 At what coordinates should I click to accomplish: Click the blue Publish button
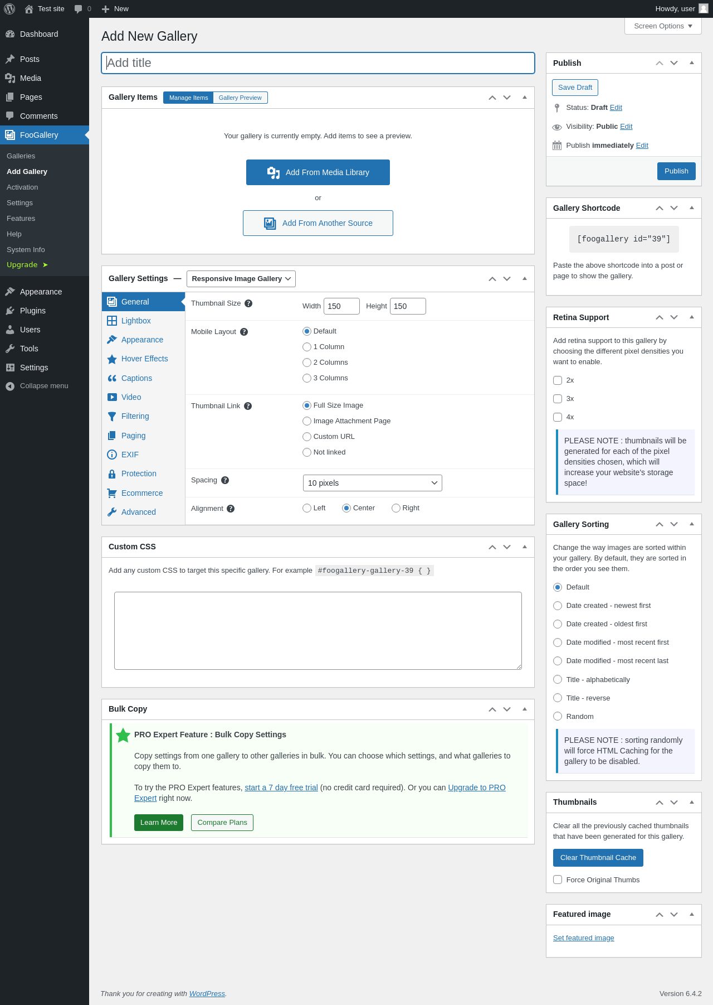click(x=676, y=171)
